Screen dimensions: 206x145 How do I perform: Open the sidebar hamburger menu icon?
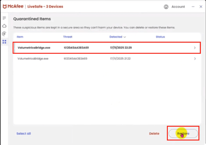click(4, 18)
